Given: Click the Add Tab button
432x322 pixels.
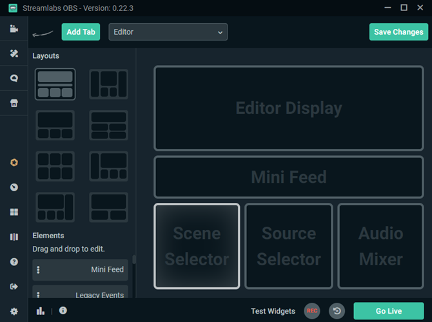Looking at the screenshot, I should click(81, 32).
